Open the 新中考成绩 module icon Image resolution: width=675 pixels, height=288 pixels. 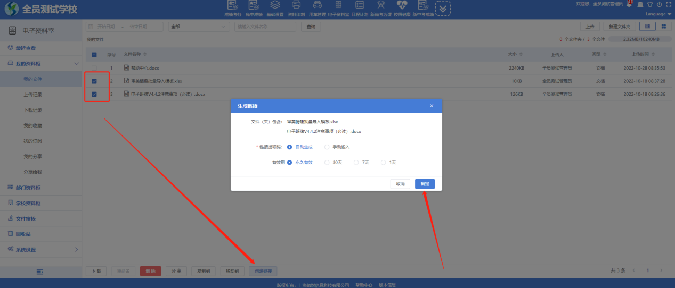(x=423, y=5)
